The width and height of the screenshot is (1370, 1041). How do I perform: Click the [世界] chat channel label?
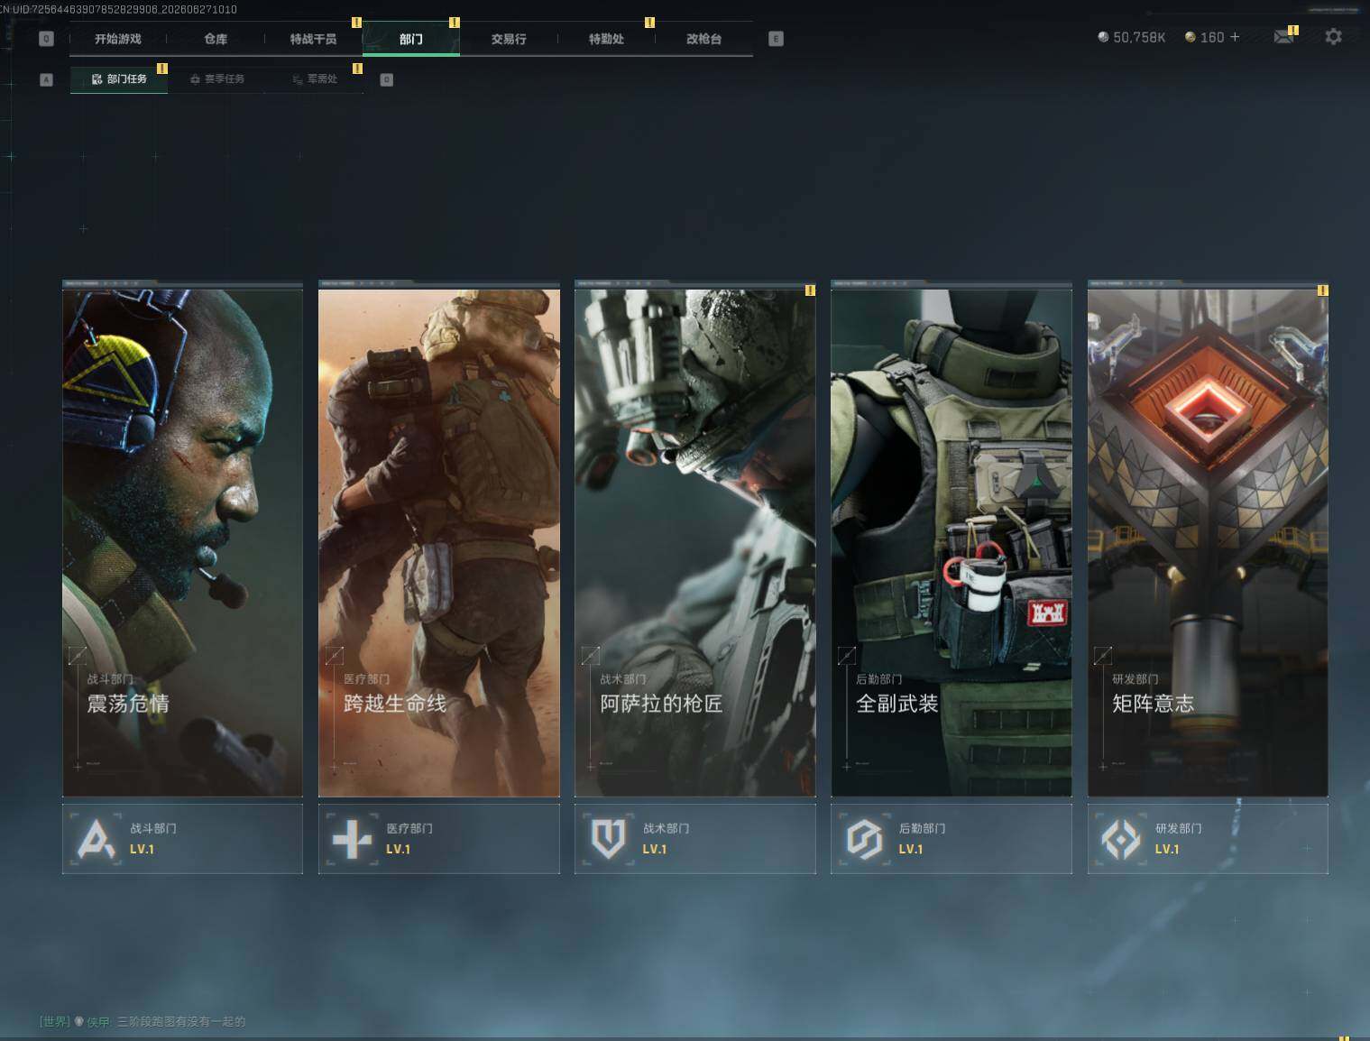tap(55, 1021)
